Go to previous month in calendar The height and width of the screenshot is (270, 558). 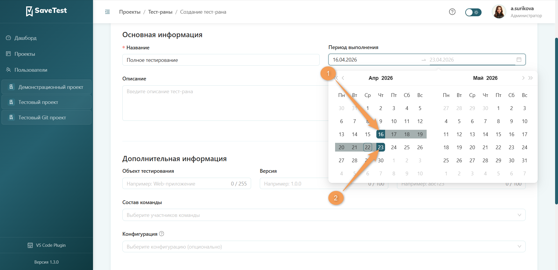pos(343,78)
